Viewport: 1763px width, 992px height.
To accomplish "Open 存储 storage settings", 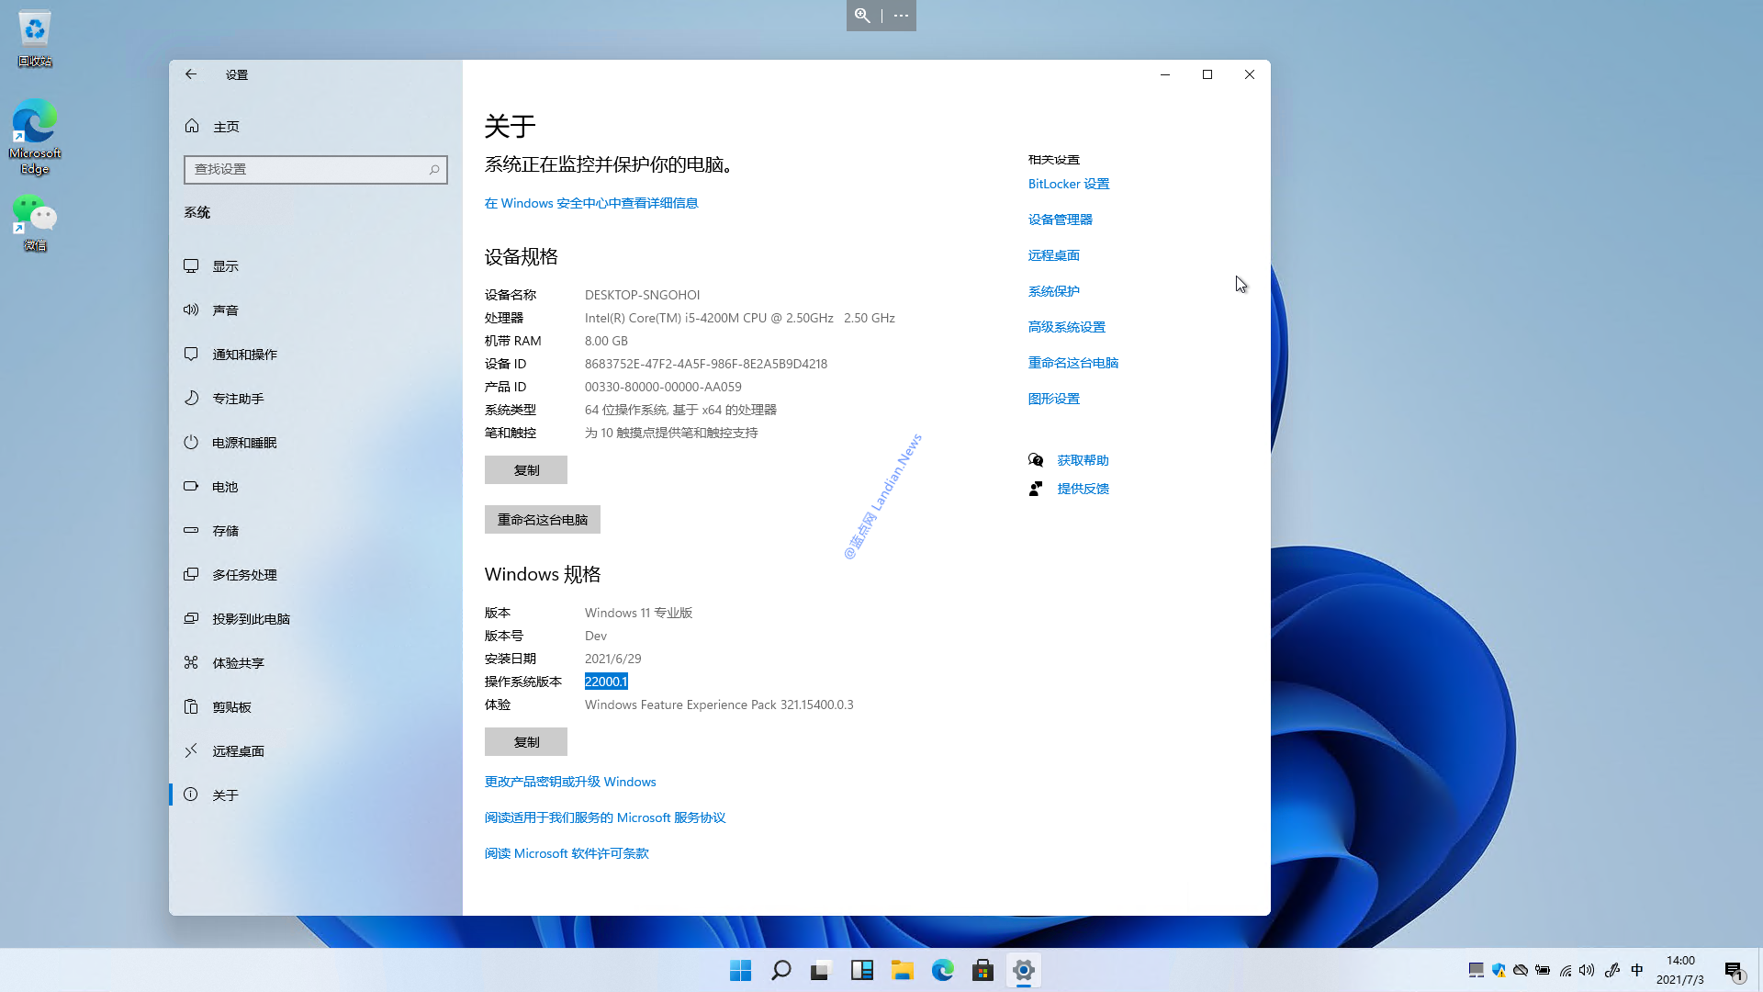I will click(x=316, y=531).
